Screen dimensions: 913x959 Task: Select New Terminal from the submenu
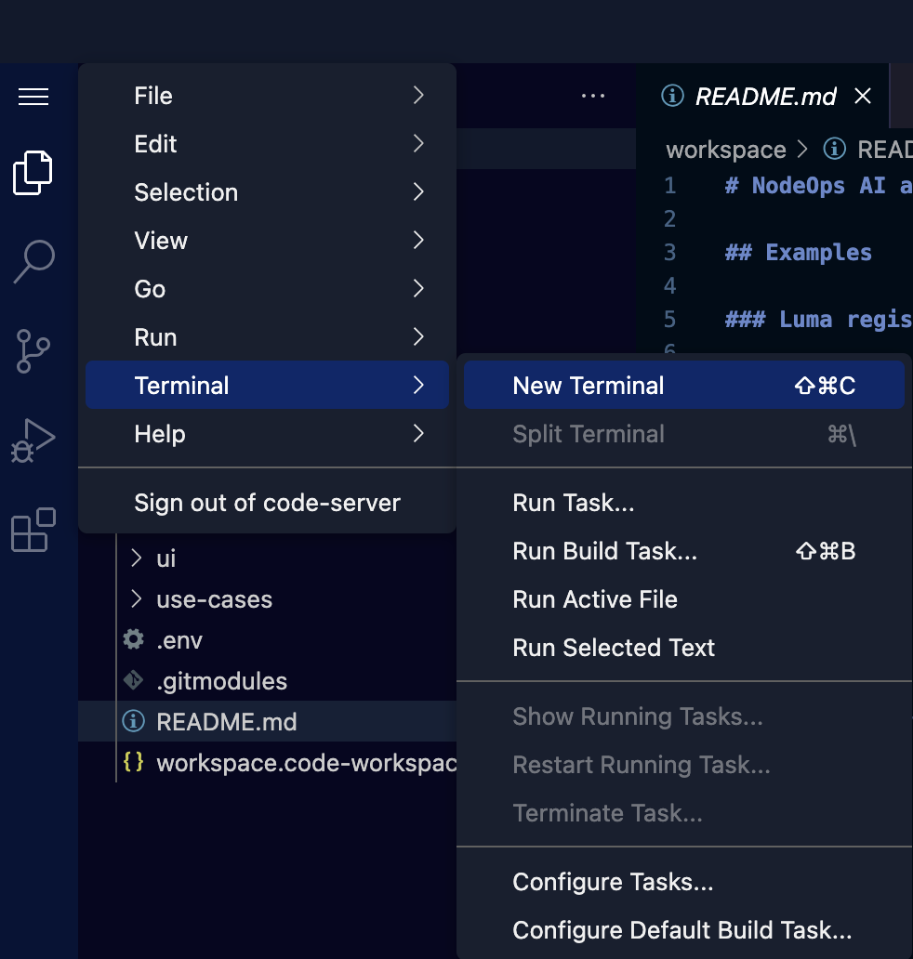click(x=588, y=385)
